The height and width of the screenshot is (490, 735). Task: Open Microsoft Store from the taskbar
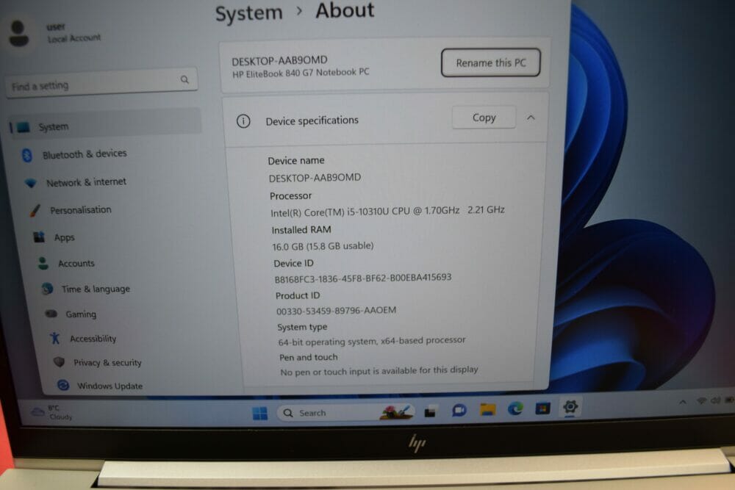(543, 408)
